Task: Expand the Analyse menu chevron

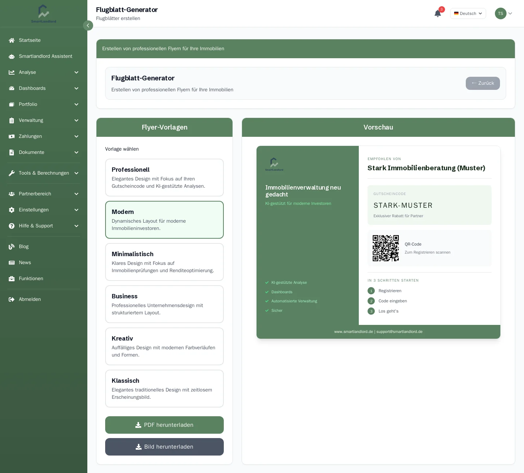Action: (76, 72)
